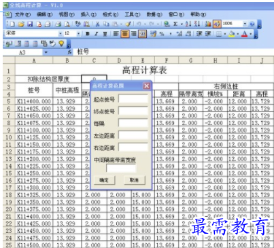Toggle center alignment button
Viewport: 274px width, 248px height.
point(125,34)
